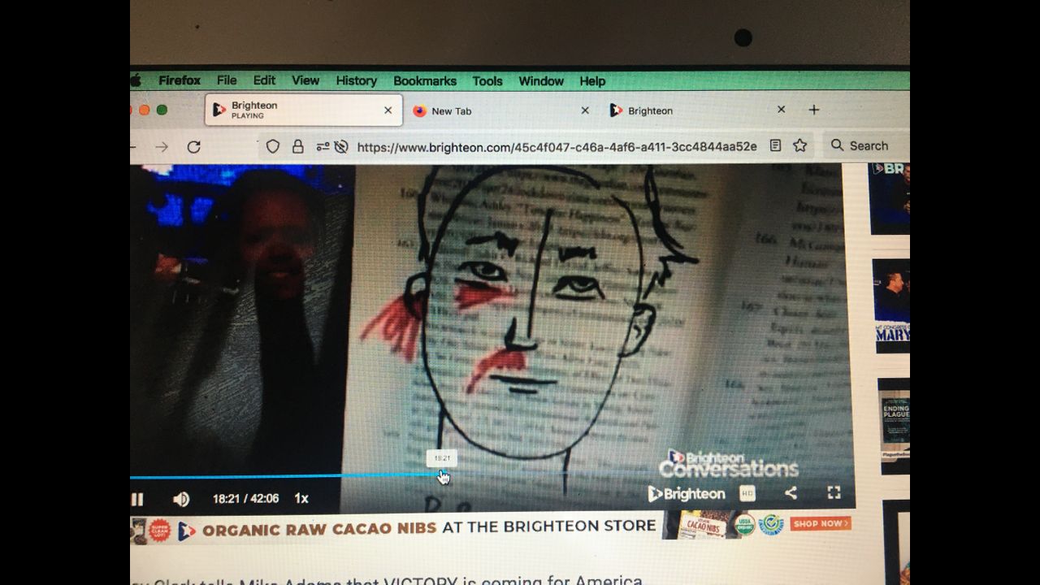This screenshot has width=1040, height=585.
Task: Toggle HD quality in the video player
Action: click(x=747, y=493)
